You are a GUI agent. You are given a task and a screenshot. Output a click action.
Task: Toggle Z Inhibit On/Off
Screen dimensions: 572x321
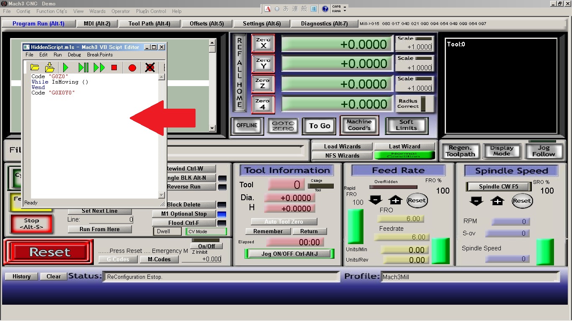pos(206,246)
